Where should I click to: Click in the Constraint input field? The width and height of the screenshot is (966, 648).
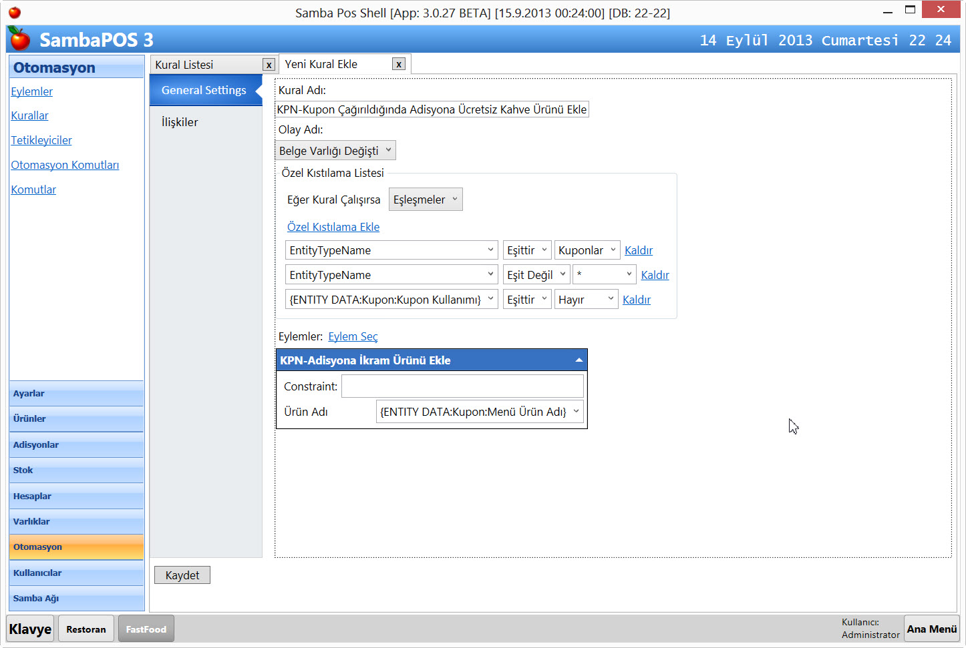pos(462,386)
